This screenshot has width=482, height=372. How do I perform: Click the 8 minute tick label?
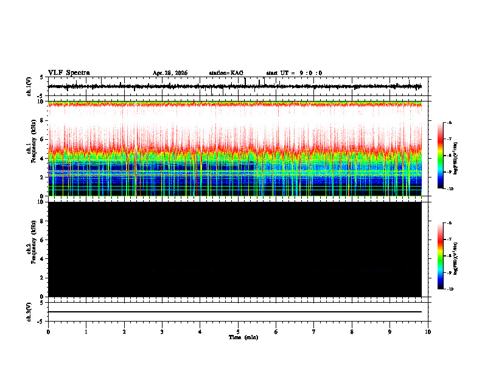coord(352,332)
